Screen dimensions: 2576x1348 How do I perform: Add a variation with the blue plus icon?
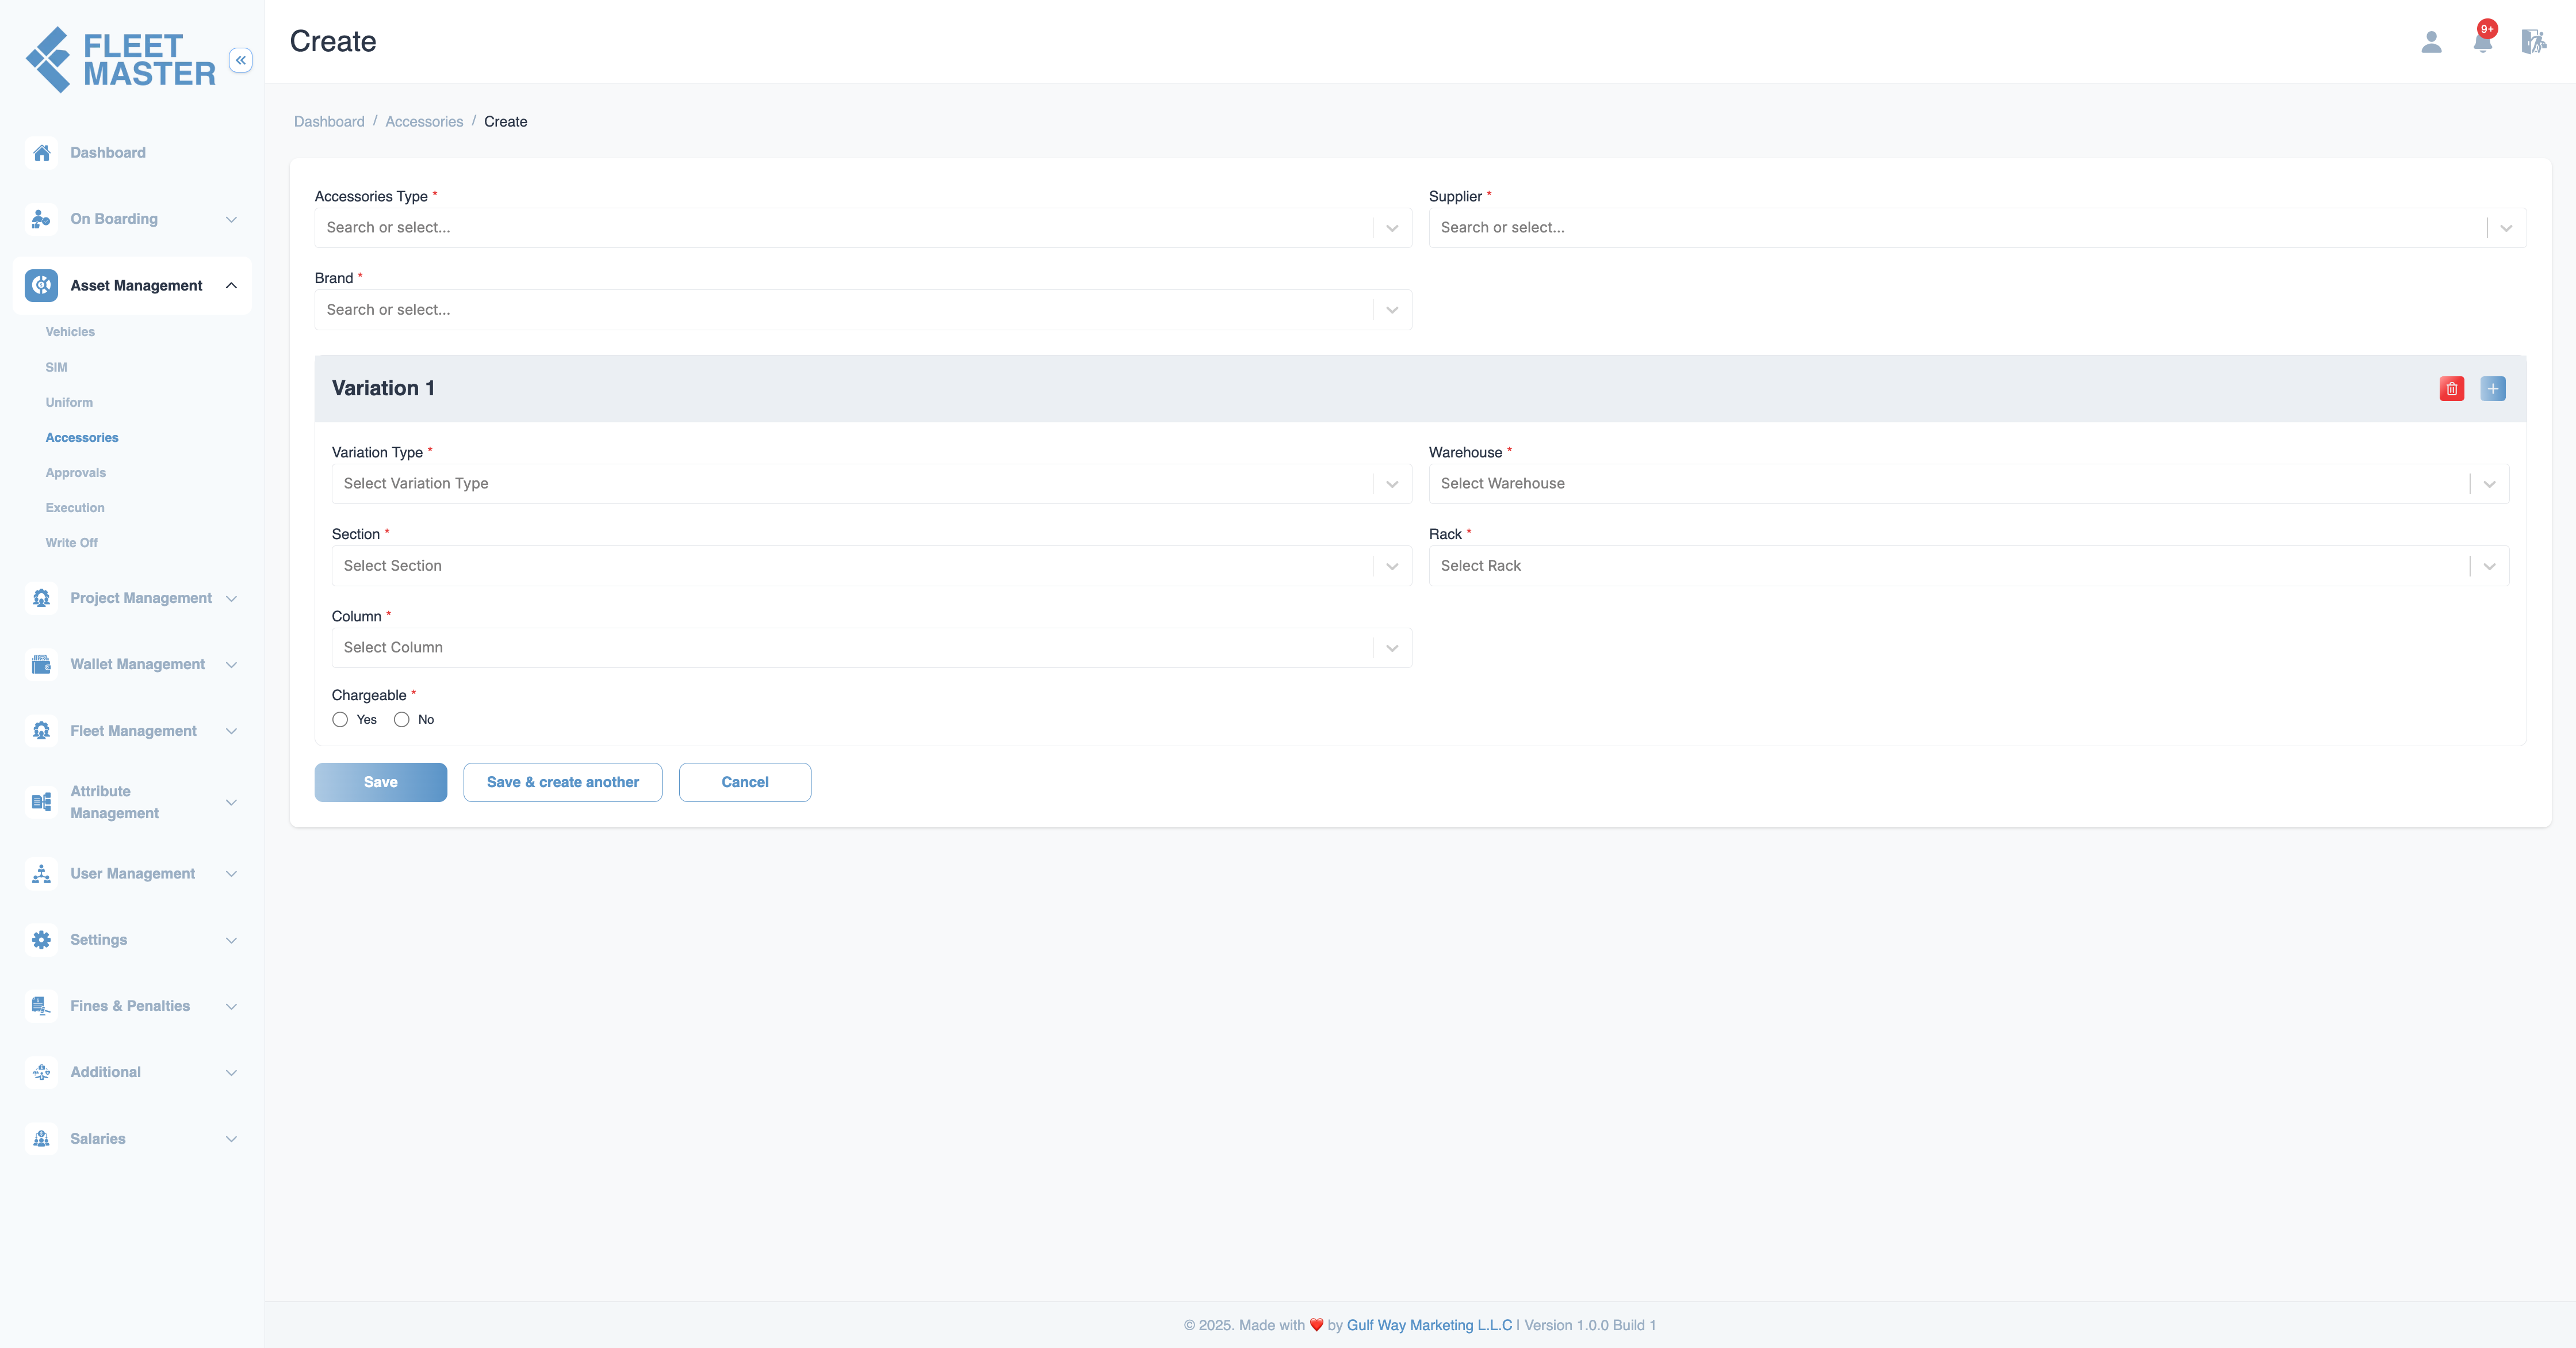[x=2493, y=389]
